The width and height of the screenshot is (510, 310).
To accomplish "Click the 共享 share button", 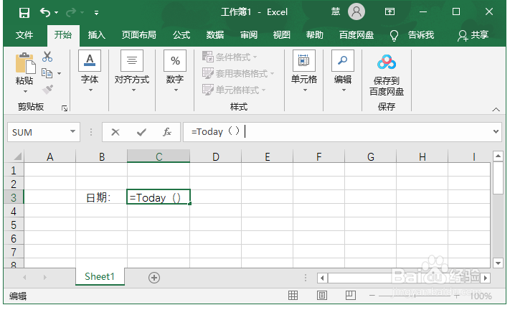I will (x=473, y=35).
